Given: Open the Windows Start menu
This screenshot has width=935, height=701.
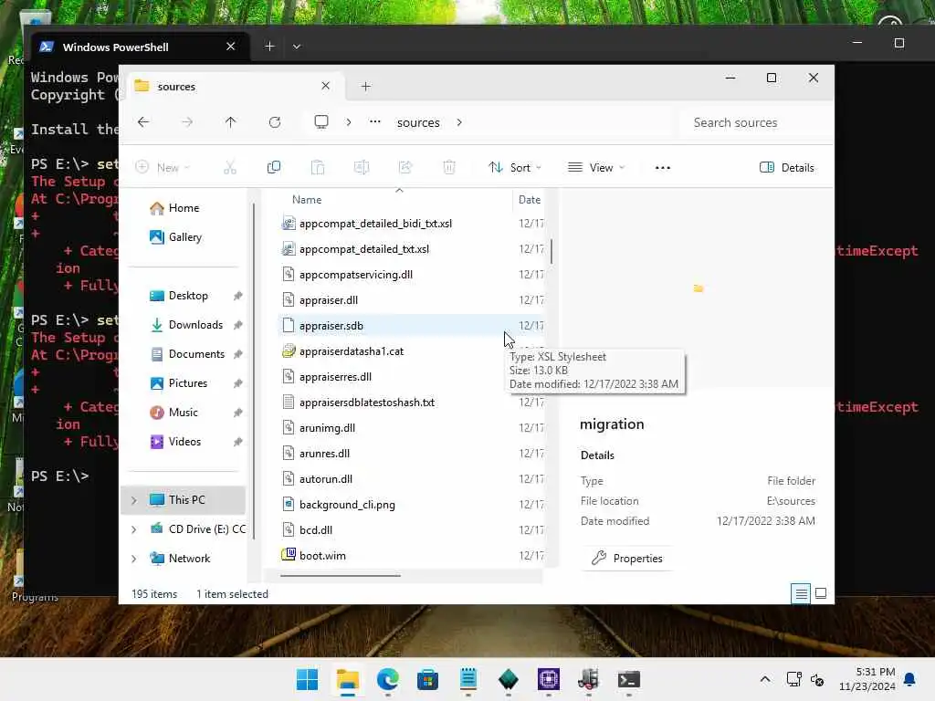Looking at the screenshot, I should 307,679.
